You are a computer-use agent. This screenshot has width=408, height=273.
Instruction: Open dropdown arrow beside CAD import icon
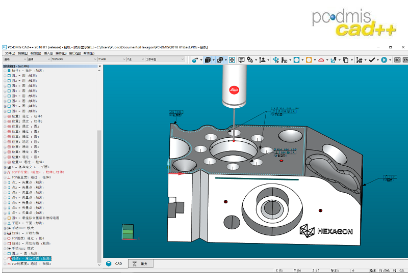tap(201, 60)
